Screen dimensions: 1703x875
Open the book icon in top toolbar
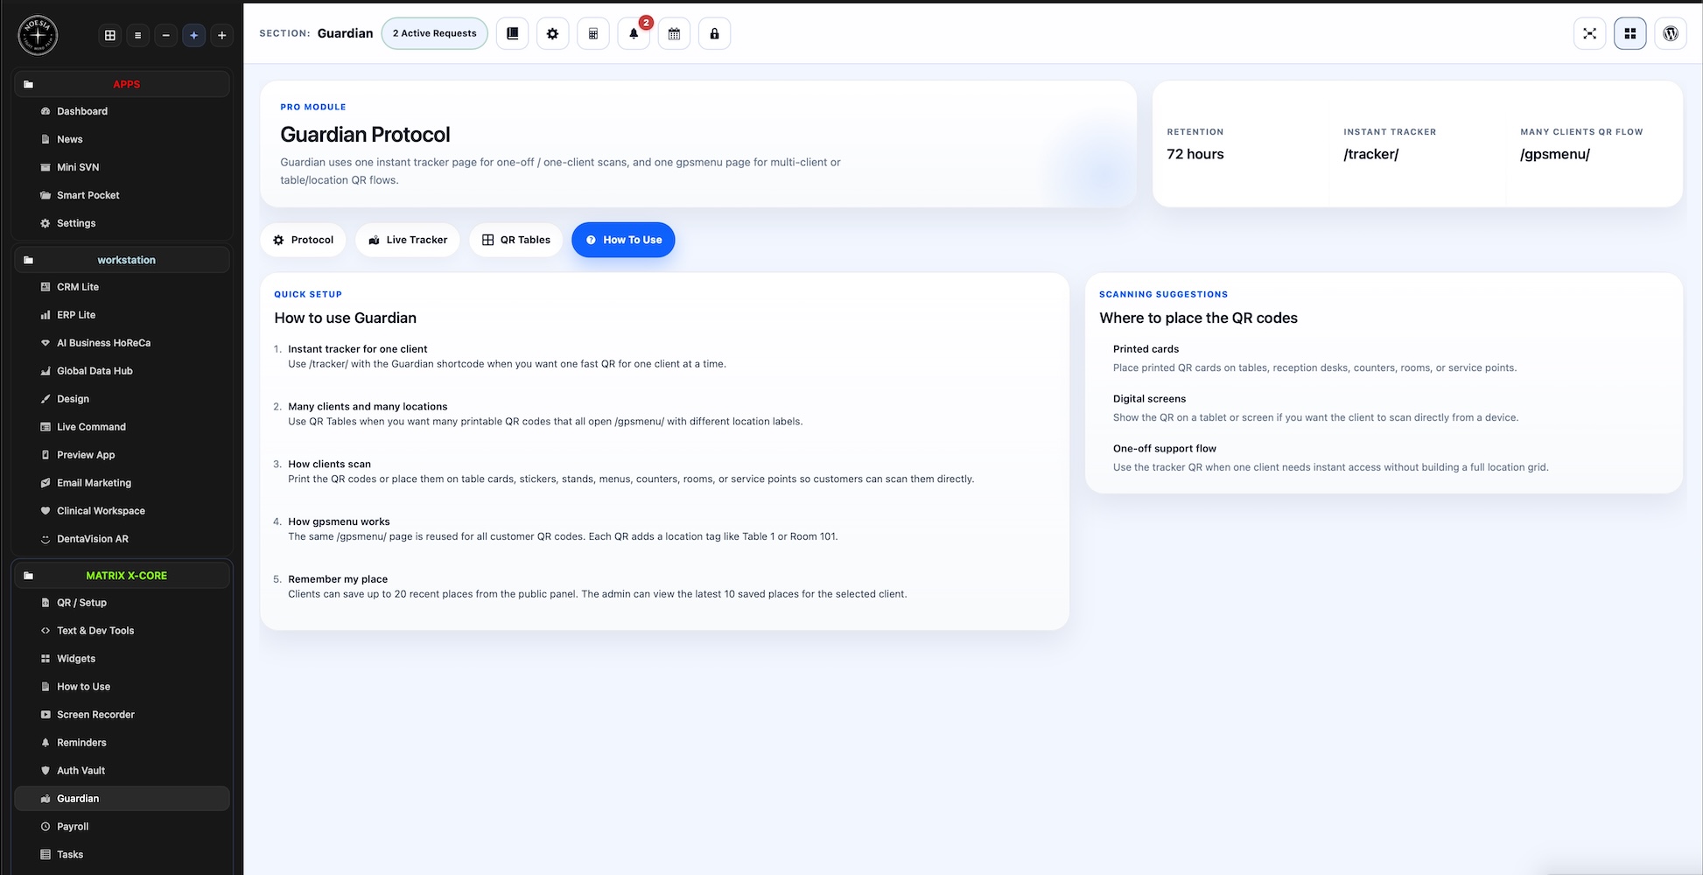513,33
